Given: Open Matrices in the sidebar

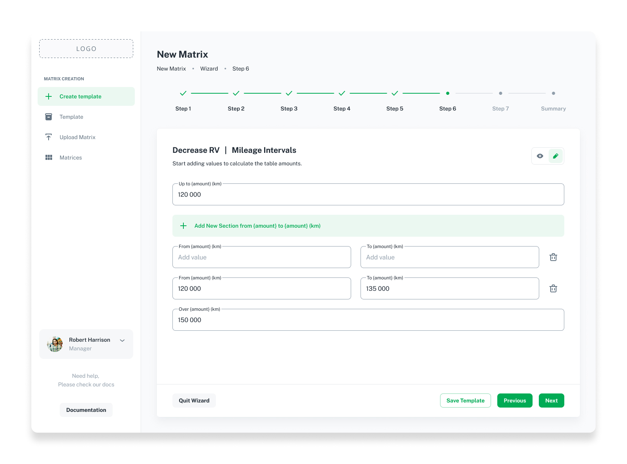Looking at the screenshot, I should (86, 158).
